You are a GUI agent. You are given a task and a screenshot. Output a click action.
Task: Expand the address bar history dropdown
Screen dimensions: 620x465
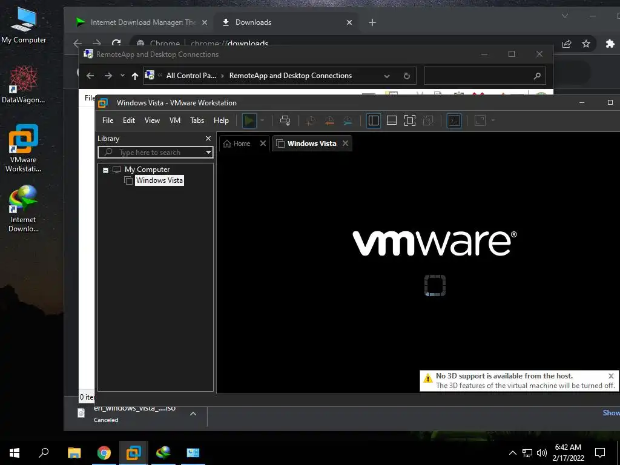[x=387, y=76]
